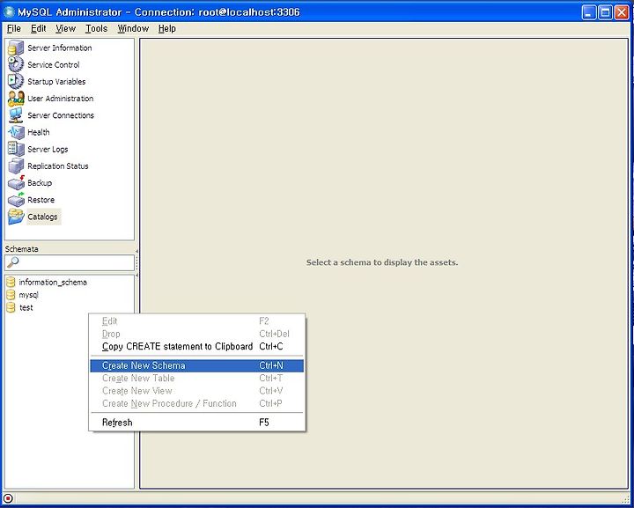
Task: Open the Edit menu
Action: coord(39,29)
